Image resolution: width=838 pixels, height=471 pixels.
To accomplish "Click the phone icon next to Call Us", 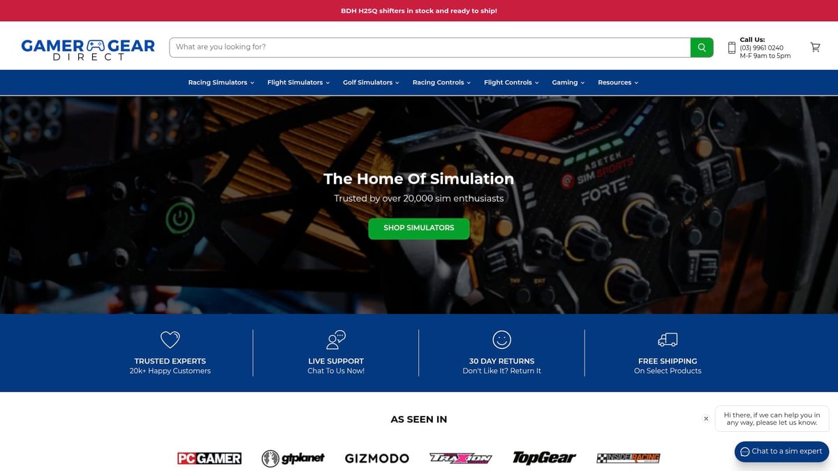I will tap(731, 47).
